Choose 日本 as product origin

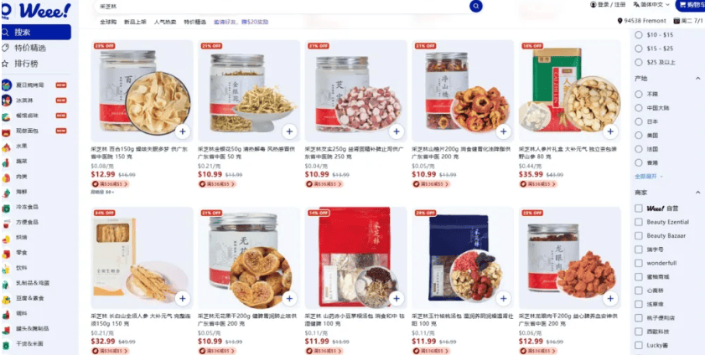[x=638, y=121]
